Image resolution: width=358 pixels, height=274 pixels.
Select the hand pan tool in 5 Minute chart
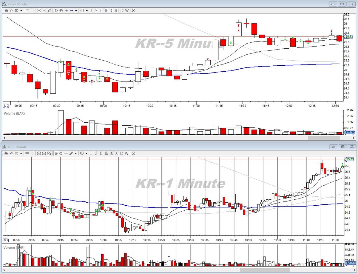(x=61, y=10)
